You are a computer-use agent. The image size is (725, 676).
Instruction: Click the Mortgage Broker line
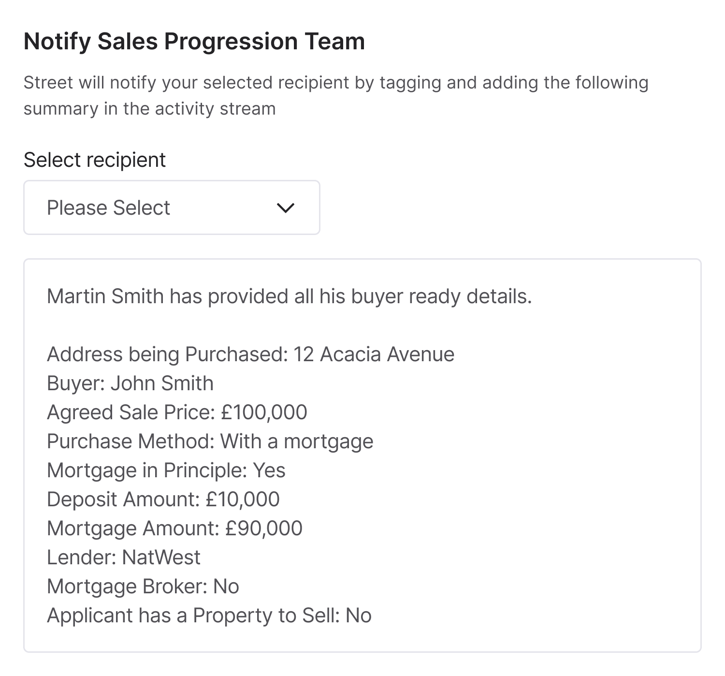tap(143, 586)
